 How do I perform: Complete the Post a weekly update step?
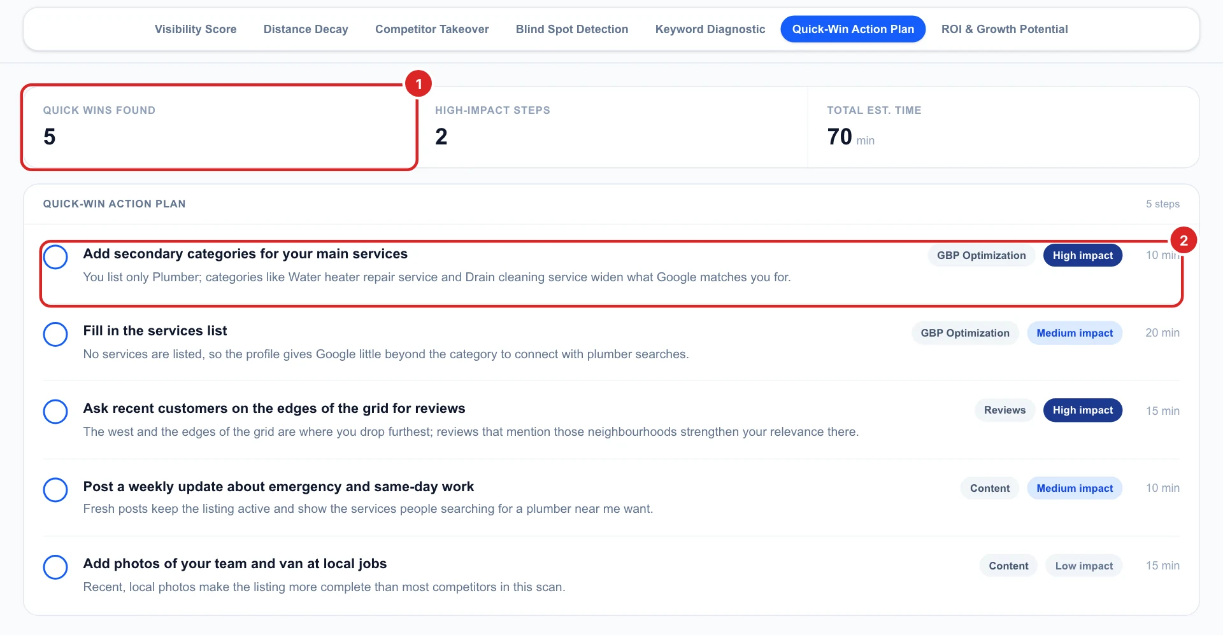coord(55,490)
